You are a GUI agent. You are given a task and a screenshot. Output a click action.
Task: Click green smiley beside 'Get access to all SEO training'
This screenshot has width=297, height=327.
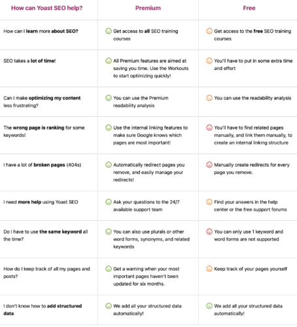pyautogui.click(x=109, y=31)
